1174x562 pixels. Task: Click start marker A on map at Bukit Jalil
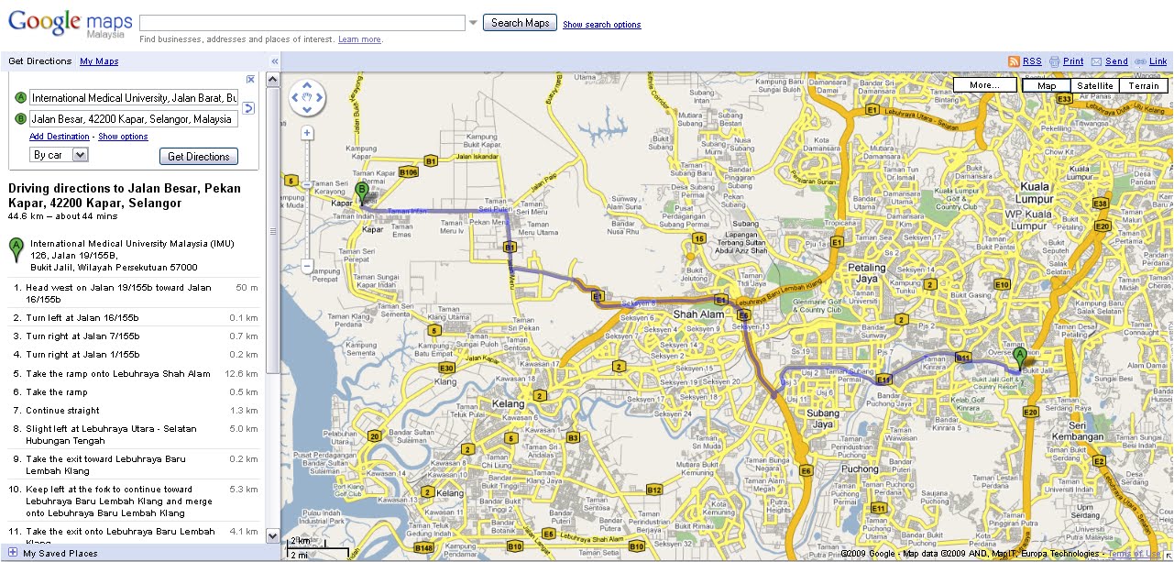1021,357
